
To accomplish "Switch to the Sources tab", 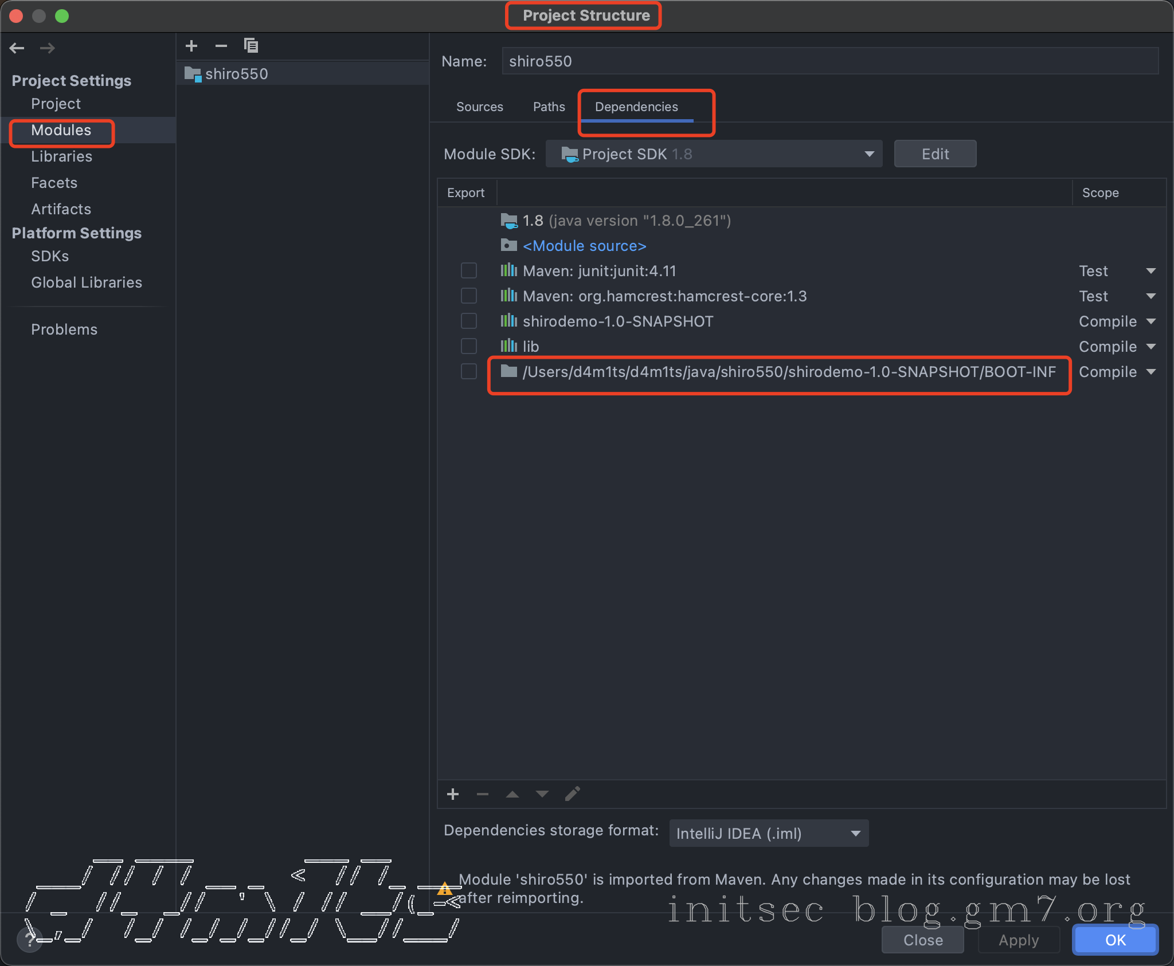I will pyautogui.click(x=479, y=107).
